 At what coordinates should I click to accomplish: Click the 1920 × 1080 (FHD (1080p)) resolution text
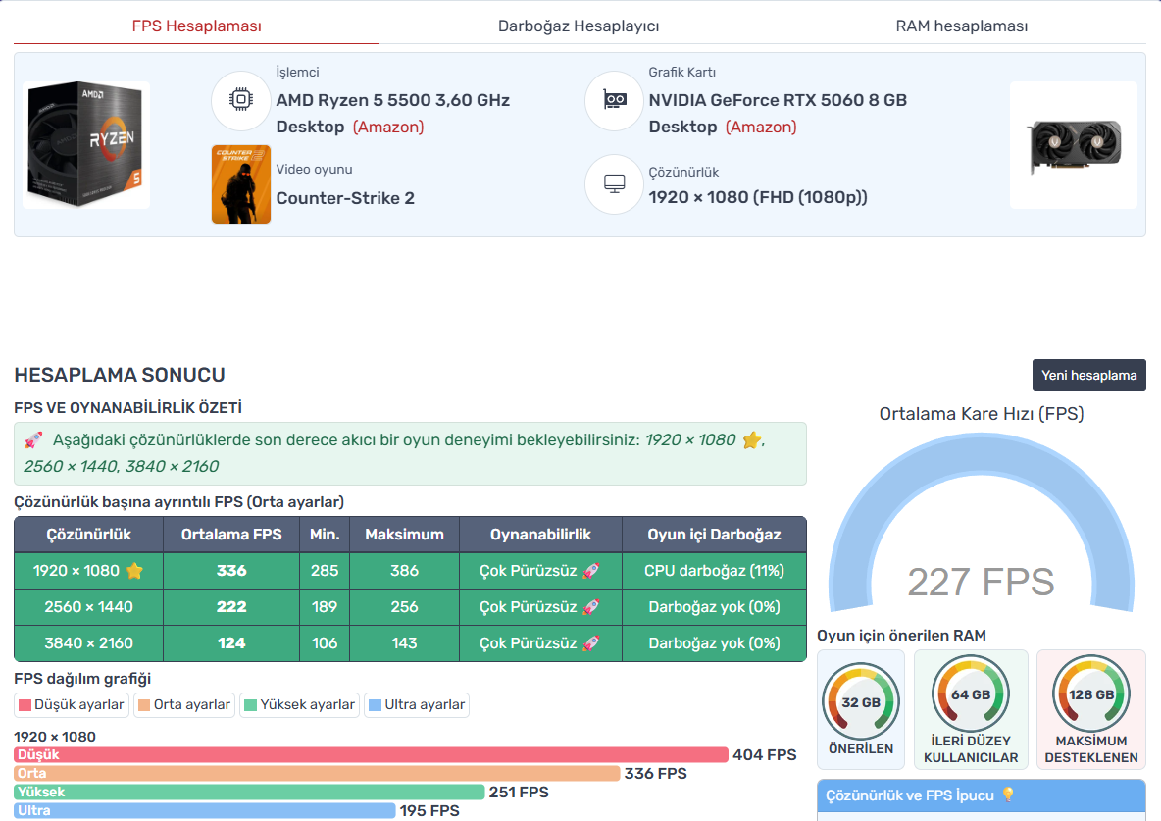[x=757, y=197]
